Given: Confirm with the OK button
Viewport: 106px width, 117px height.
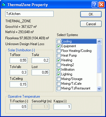Looking at the screenshot, I should tap(91, 14).
